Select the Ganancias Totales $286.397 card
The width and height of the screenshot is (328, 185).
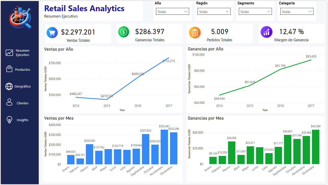click(x=150, y=34)
